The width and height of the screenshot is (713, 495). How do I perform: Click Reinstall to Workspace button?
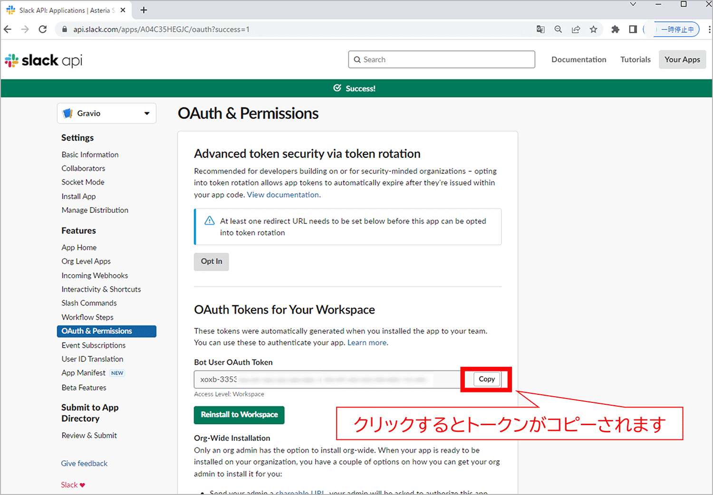tap(239, 415)
